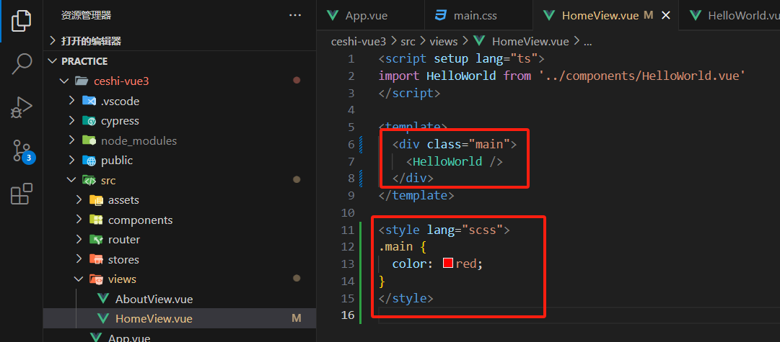
Task: Open the explorer more actions ellipsis menu
Action: click(x=295, y=16)
